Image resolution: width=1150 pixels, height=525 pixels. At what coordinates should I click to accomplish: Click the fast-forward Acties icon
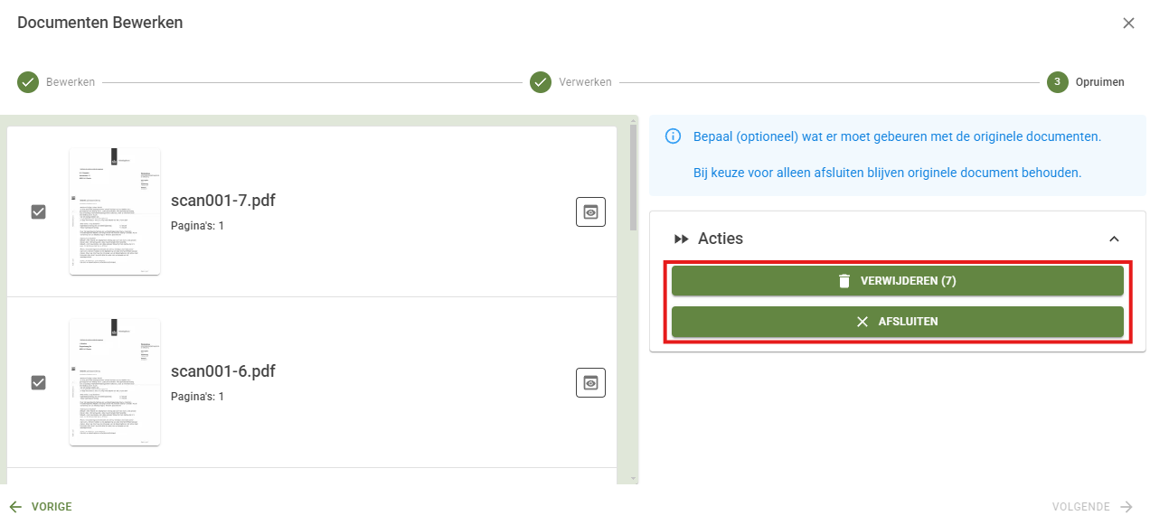(x=682, y=239)
